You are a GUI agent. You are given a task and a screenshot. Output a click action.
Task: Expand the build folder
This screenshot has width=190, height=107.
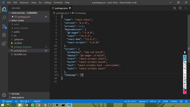pos(16,24)
